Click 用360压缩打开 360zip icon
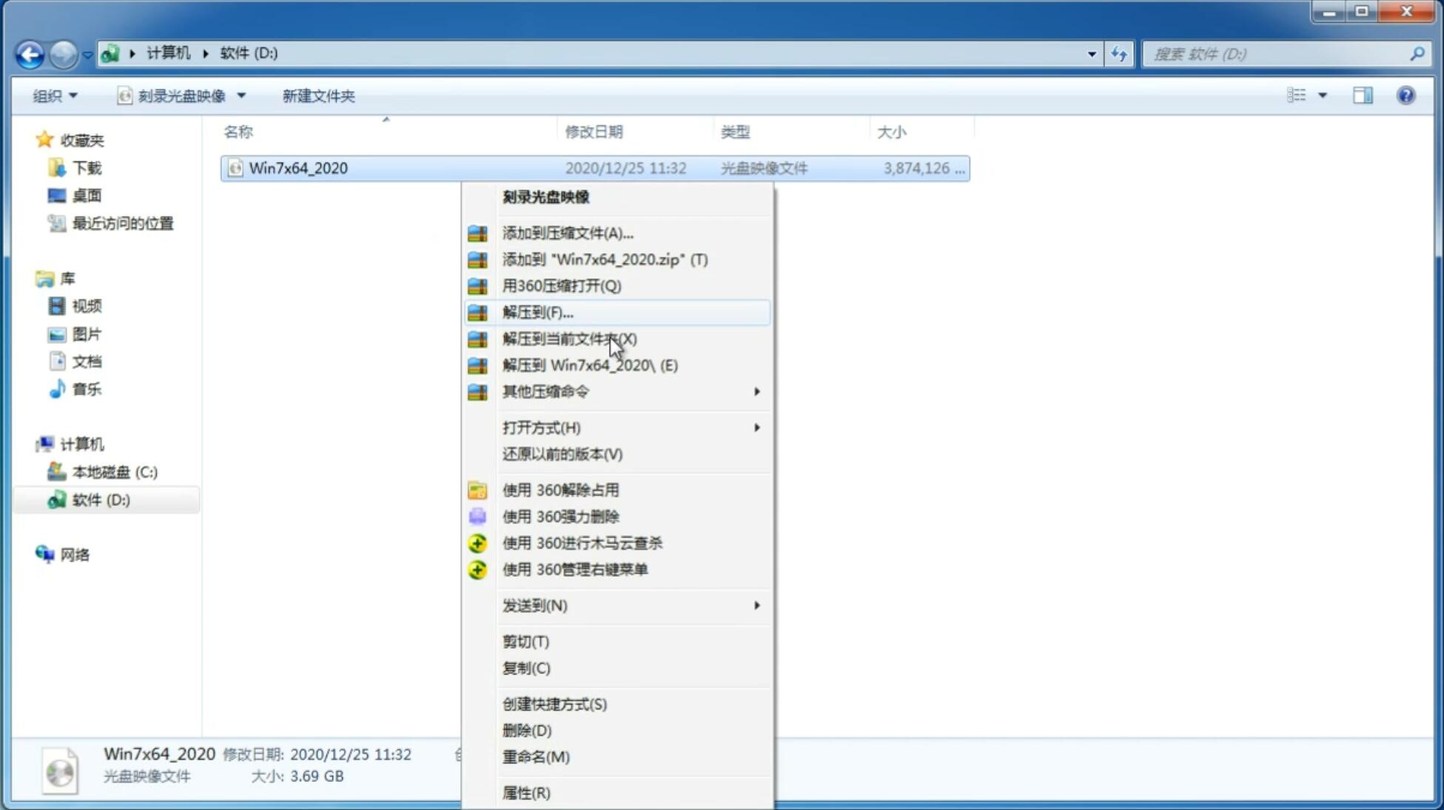Viewport: 1444px width, 810px height. pos(479,286)
